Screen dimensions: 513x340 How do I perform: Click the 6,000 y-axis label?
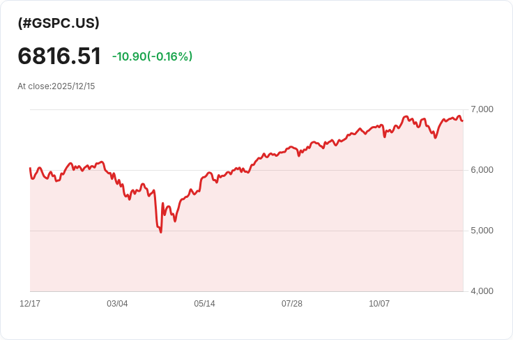(482, 170)
